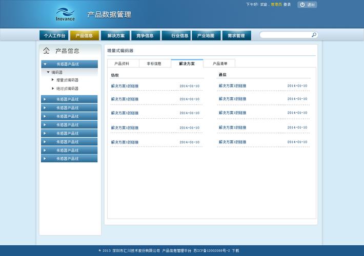The width and height of the screenshot is (364, 256).
Task: Open first 解决方案1的链接 under 纺织
Action: pos(125,86)
